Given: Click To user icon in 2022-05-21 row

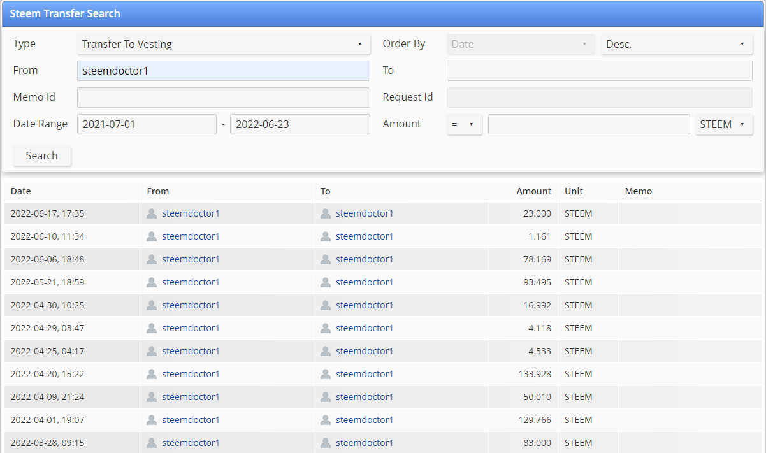Looking at the screenshot, I should tap(326, 282).
